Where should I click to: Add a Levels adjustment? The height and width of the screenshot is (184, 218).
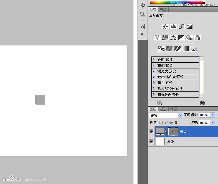173,27
